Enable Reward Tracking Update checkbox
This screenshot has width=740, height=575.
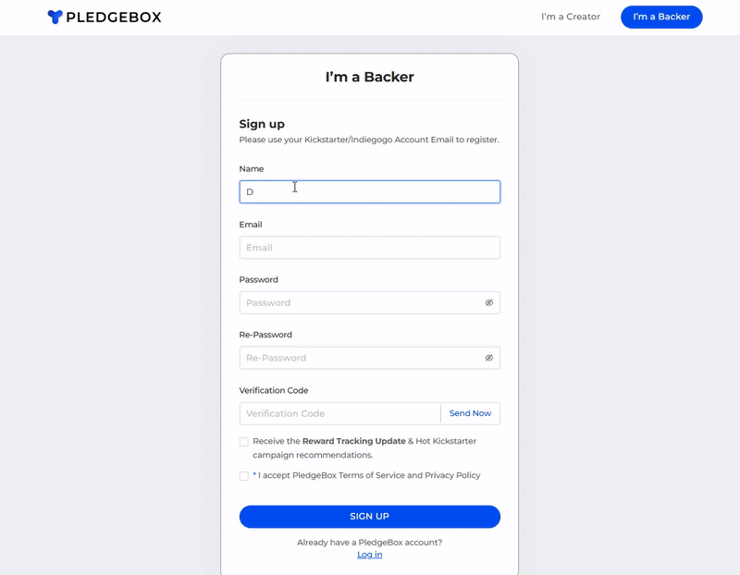click(244, 442)
